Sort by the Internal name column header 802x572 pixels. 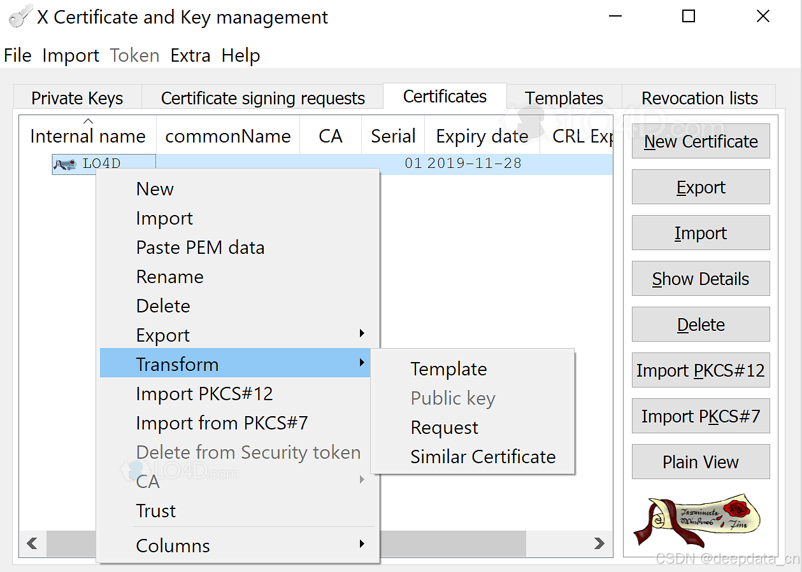click(x=88, y=136)
